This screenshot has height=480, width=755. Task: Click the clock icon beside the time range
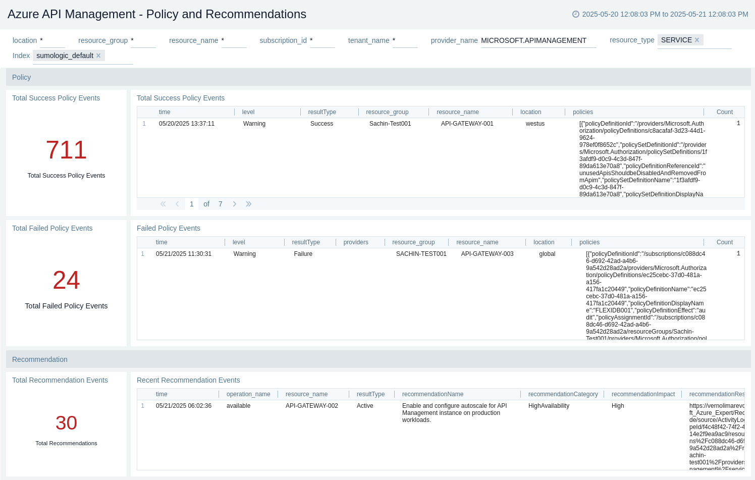click(x=576, y=14)
